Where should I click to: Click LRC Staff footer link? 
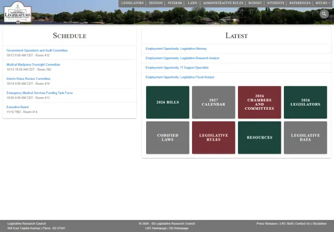[287, 224]
